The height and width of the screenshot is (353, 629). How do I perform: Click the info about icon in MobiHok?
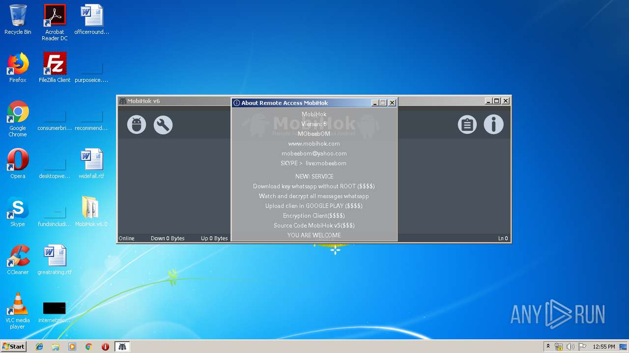pyautogui.click(x=494, y=125)
